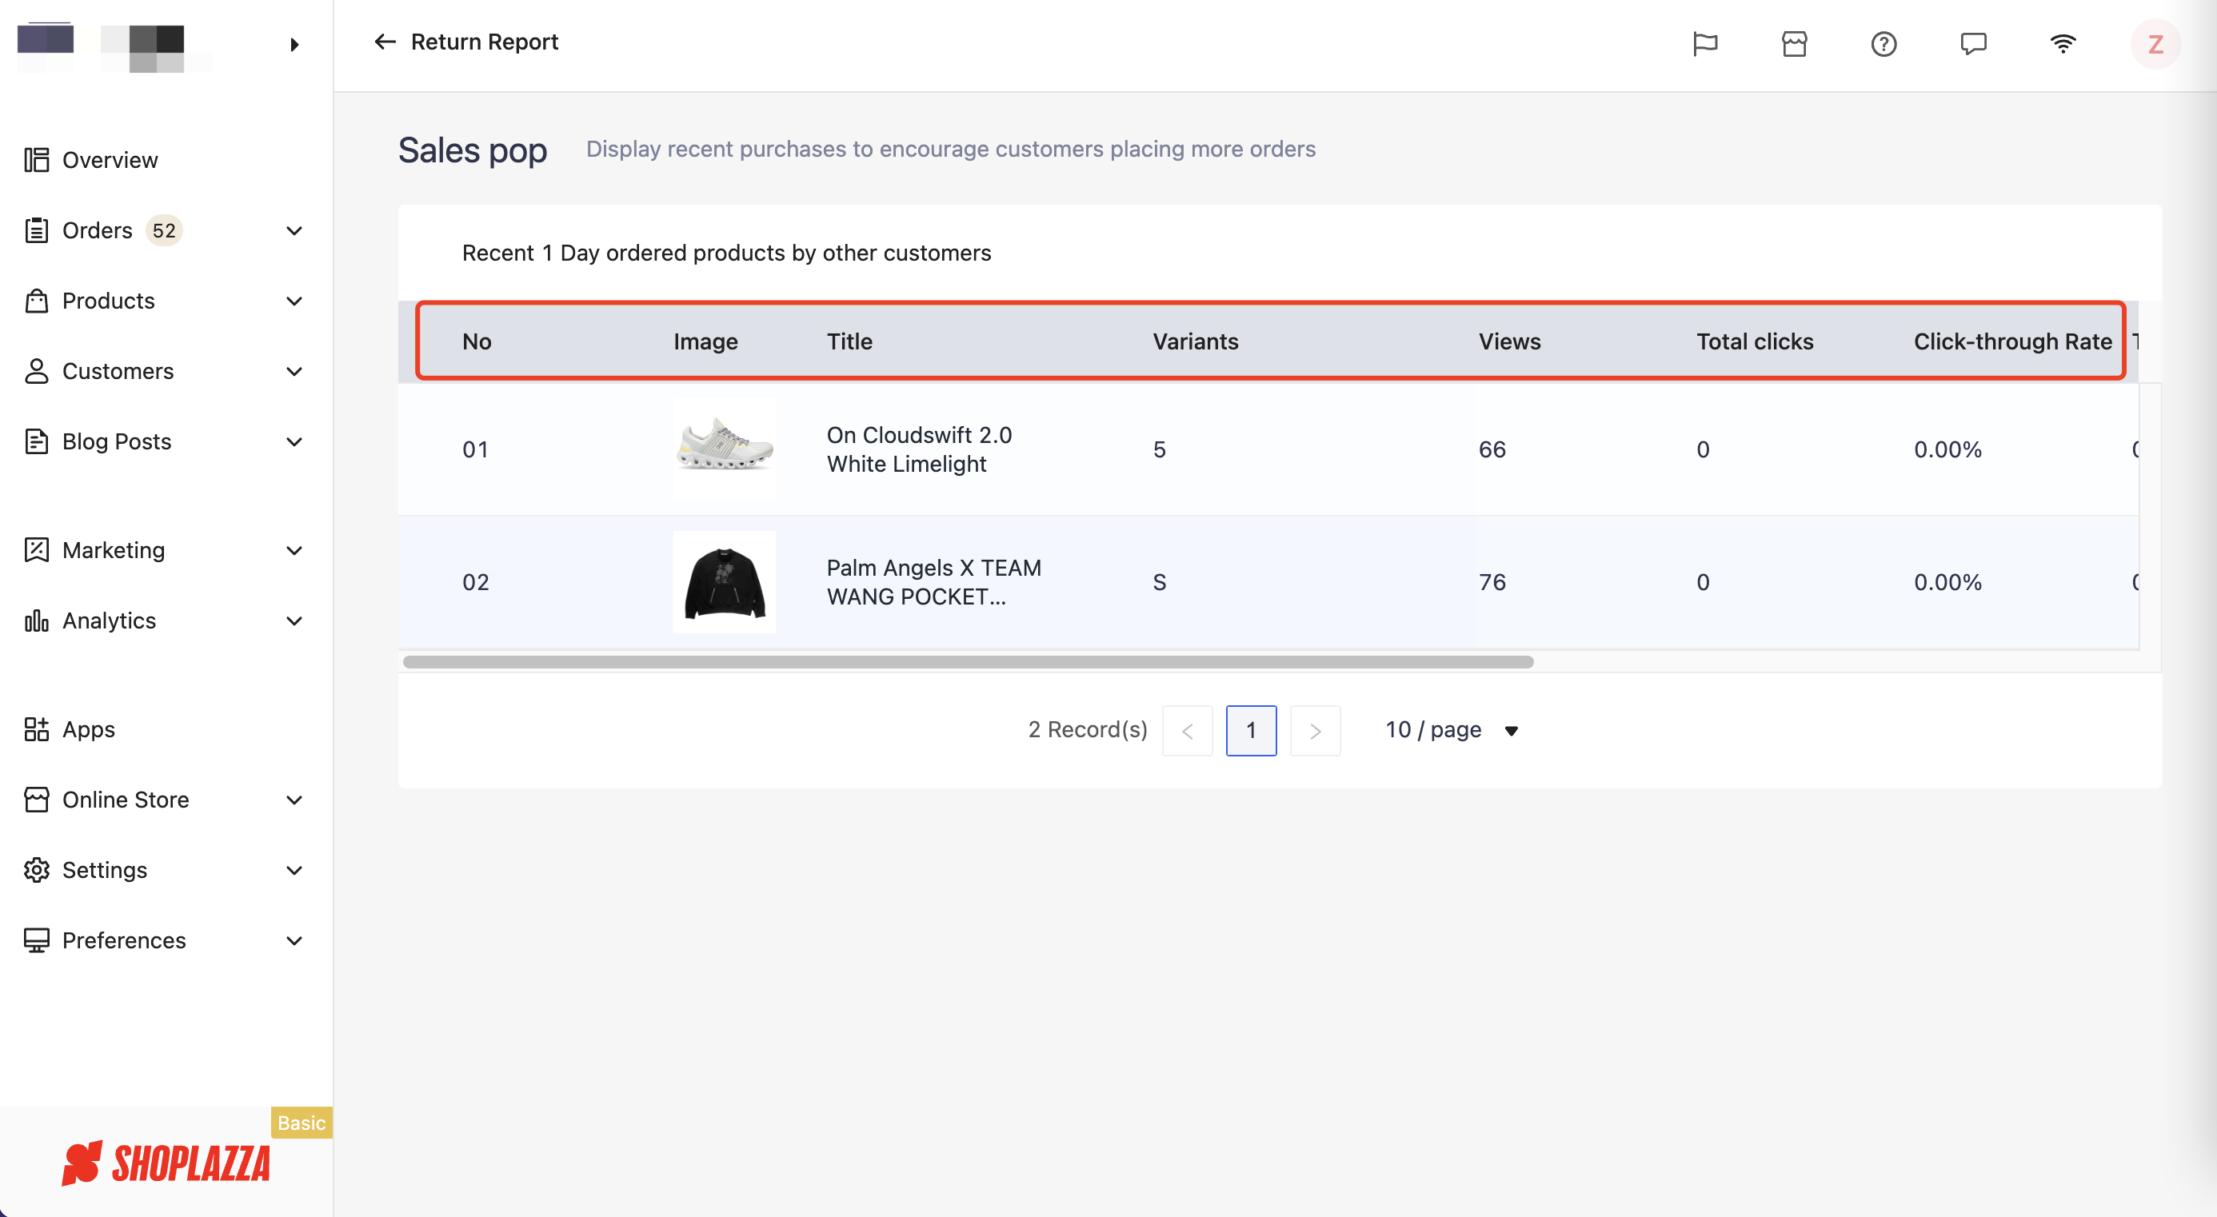
Task: Click the S variant cell
Action: pyautogui.click(x=1159, y=582)
